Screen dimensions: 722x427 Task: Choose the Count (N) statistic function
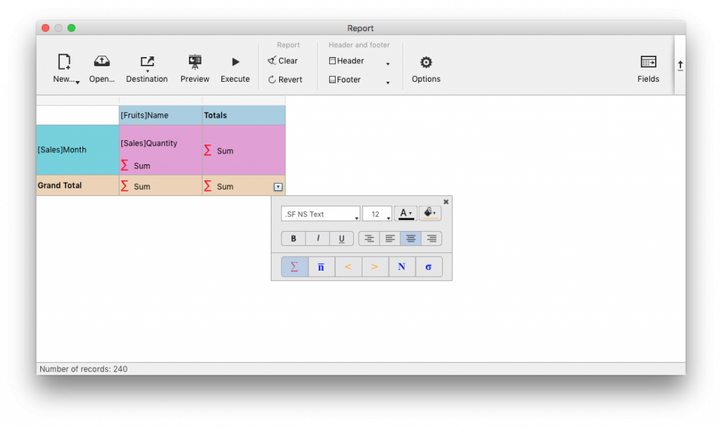pyautogui.click(x=402, y=266)
